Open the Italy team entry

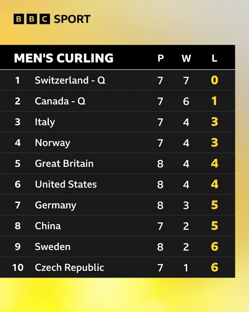(x=45, y=122)
